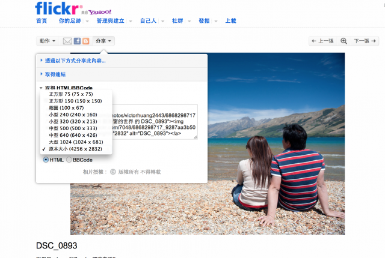The image size is (385, 258).
Task: Select the BBCode radio button
Action: pos(69,160)
